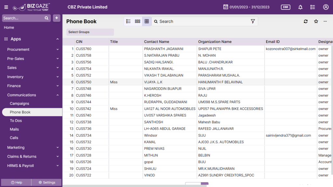
Task: Open the more options ellipsis
Action: (325, 21)
